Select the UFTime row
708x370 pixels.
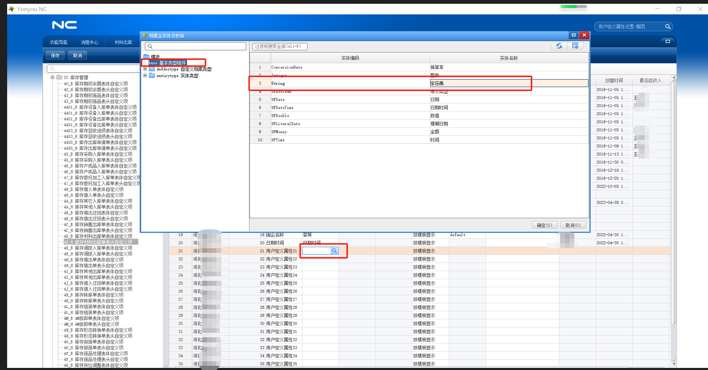click(419, 140)
